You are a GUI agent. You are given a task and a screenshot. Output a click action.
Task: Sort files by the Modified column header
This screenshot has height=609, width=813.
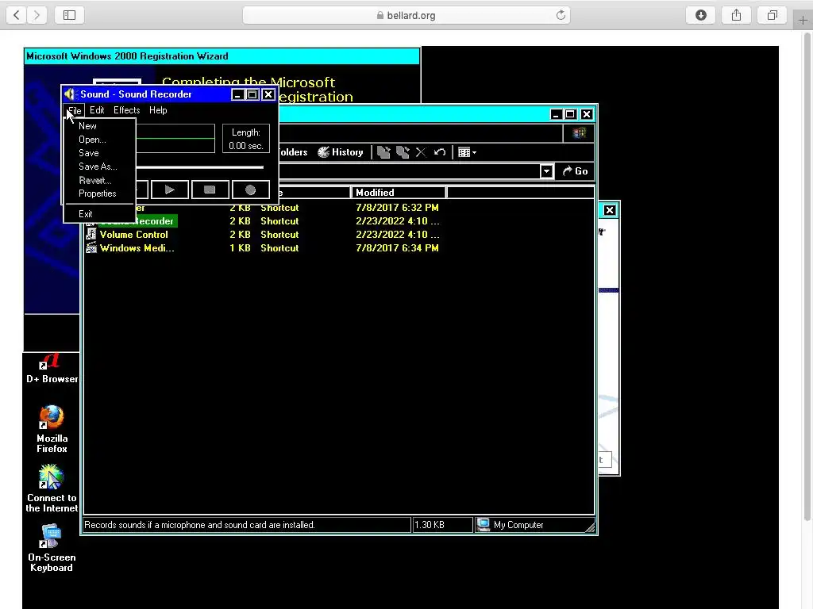pyautogui.click(x=398, y=193)
